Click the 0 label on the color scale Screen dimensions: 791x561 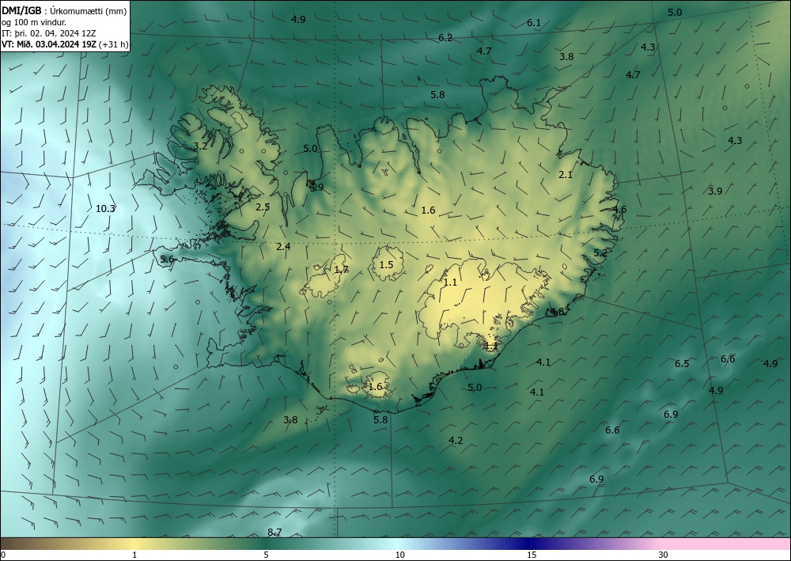pyautogui.click(x=3, y=555)
